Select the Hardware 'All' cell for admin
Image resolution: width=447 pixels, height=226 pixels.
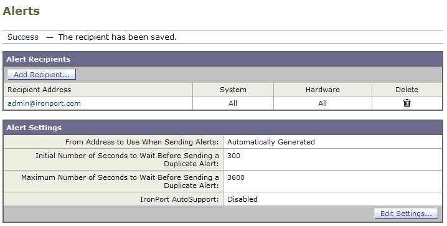tap(322, 103)
